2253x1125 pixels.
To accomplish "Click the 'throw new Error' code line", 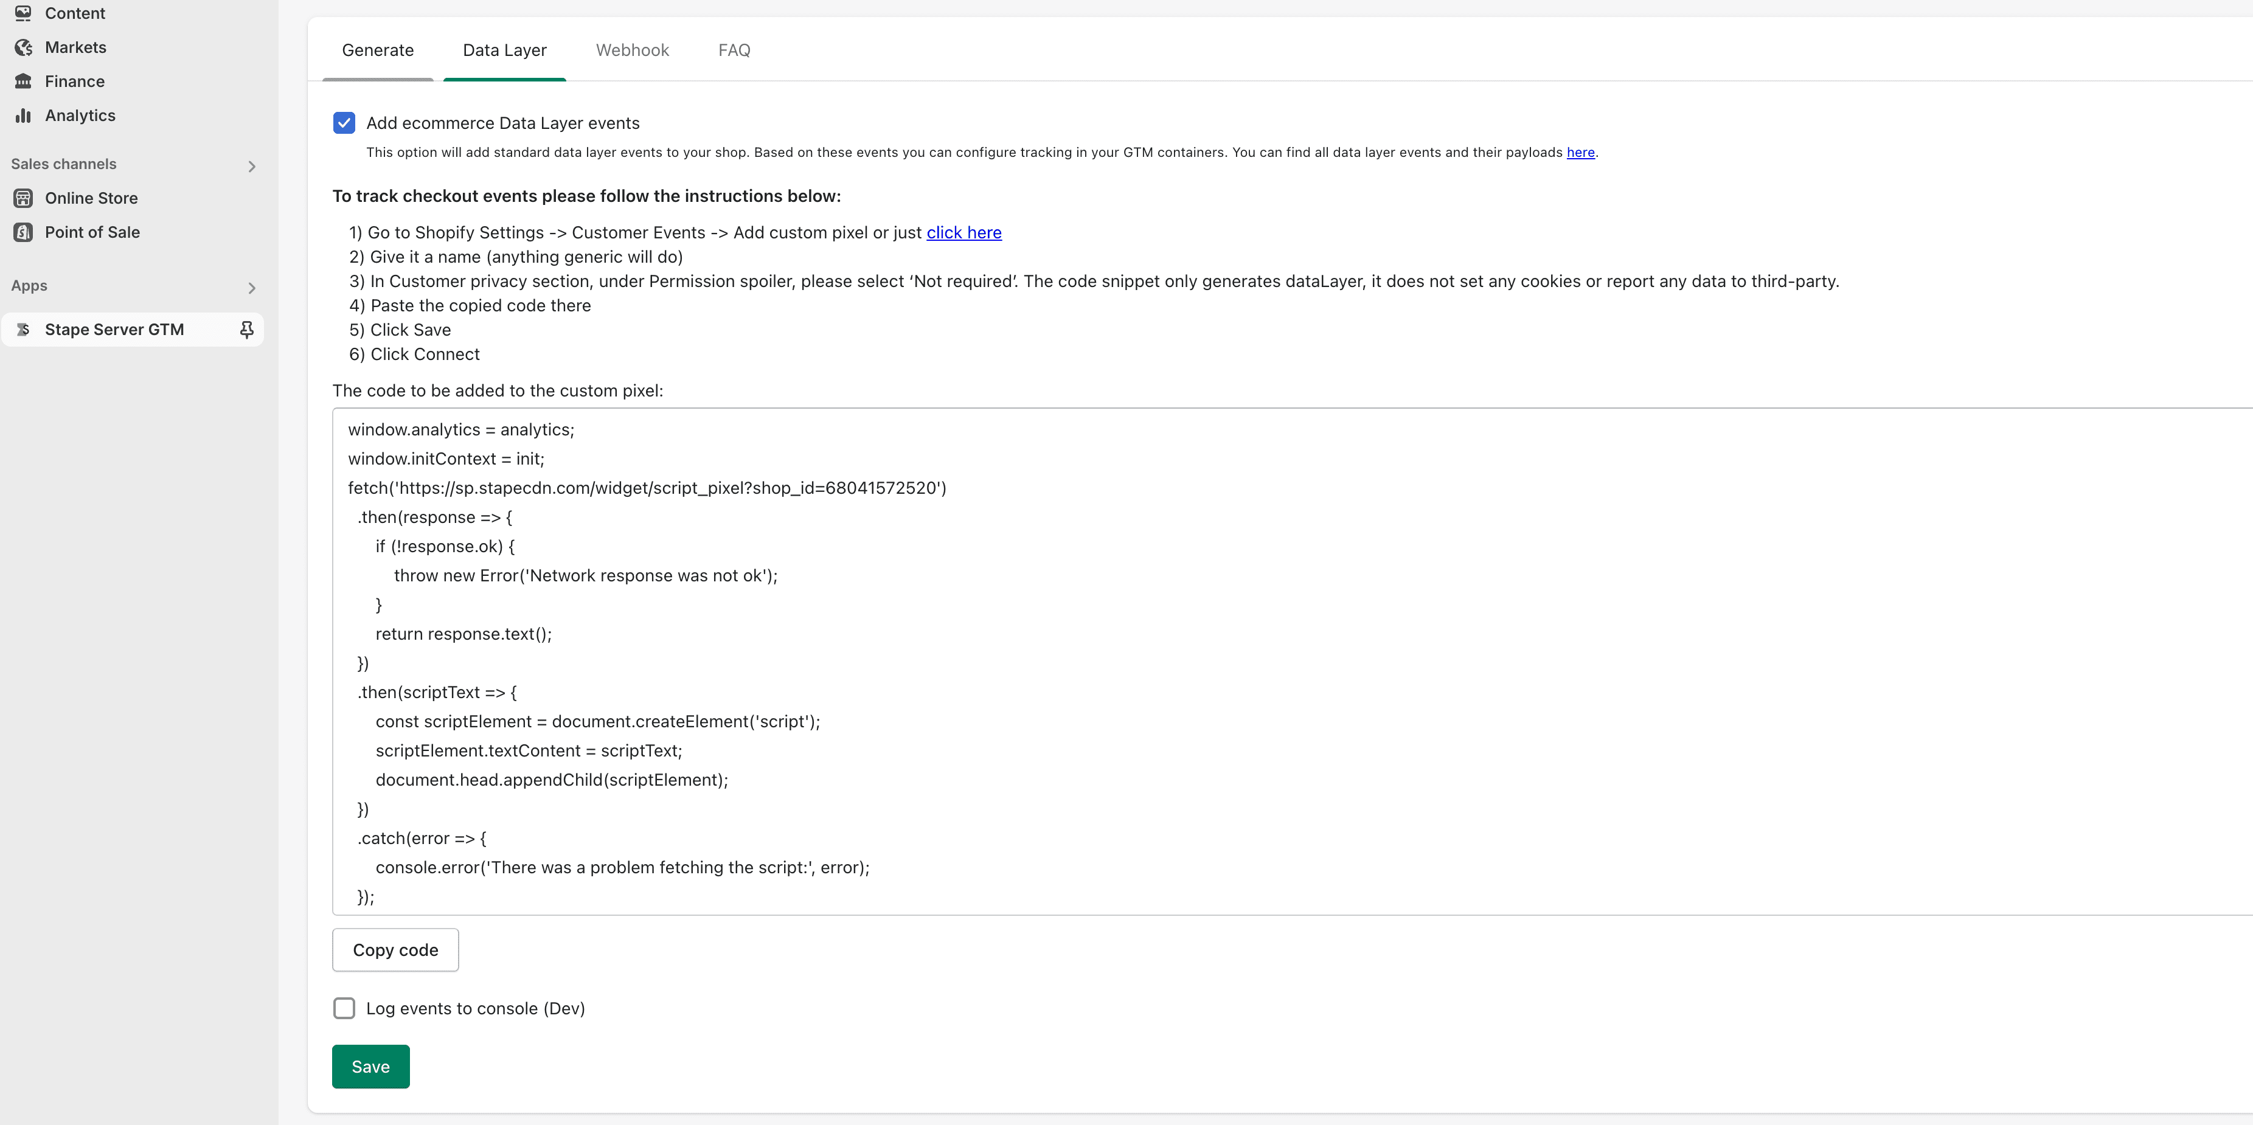I will pyautogui.click(x=586, y=576).
